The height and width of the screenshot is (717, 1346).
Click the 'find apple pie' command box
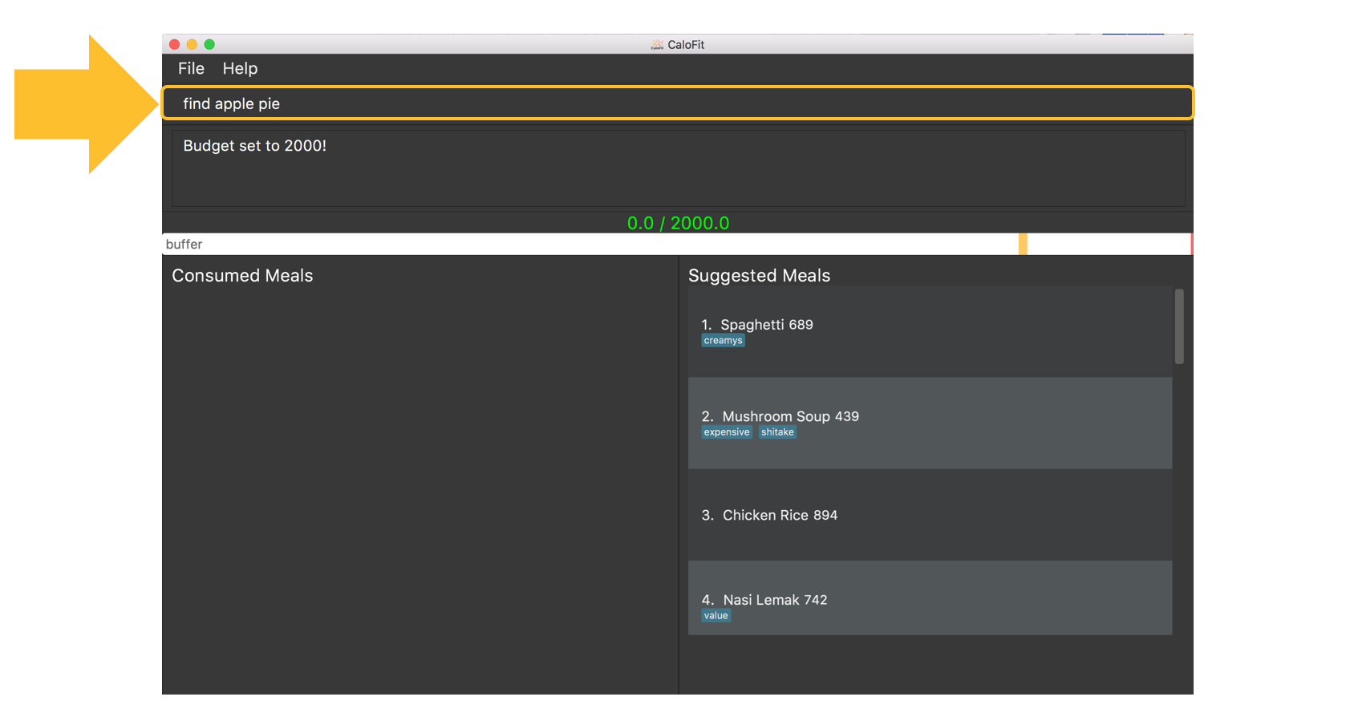click(678, 103)
